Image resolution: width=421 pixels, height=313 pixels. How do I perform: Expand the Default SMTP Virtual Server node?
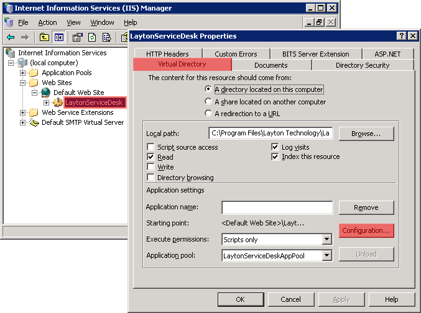(x=23, y=122)
